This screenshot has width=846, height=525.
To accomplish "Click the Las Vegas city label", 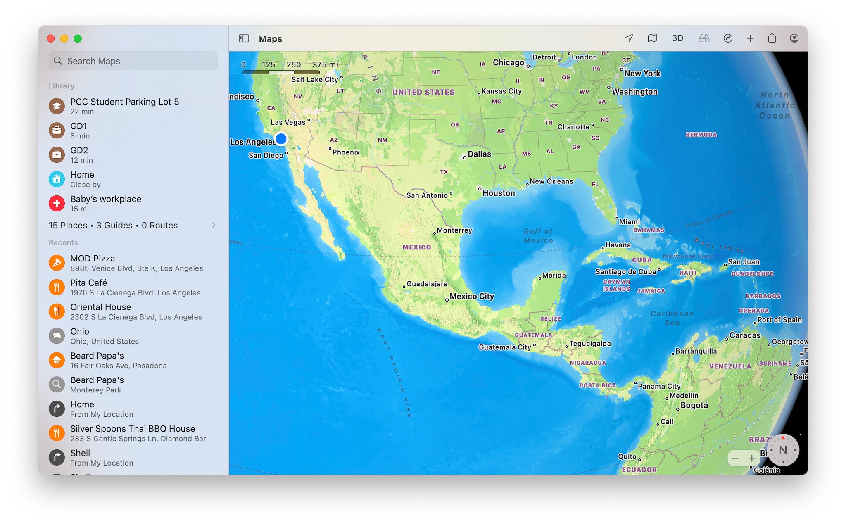I will [288, 122].
